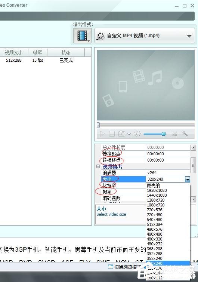Choose 原先的 in size list

pyautogui.click(x=168, y=186)
